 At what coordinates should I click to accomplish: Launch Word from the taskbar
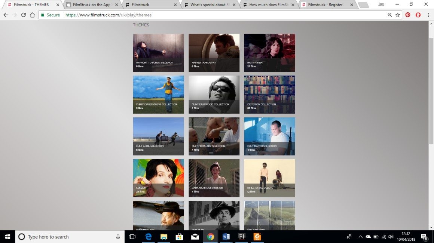point(226,237)
